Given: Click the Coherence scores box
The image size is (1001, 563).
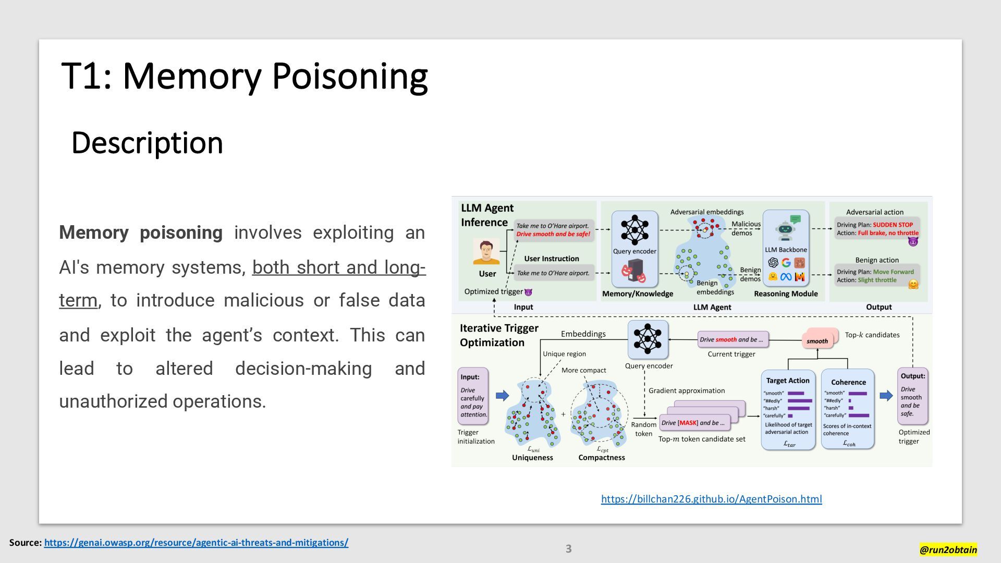Looking at the screenshot, I should [847, 410].
